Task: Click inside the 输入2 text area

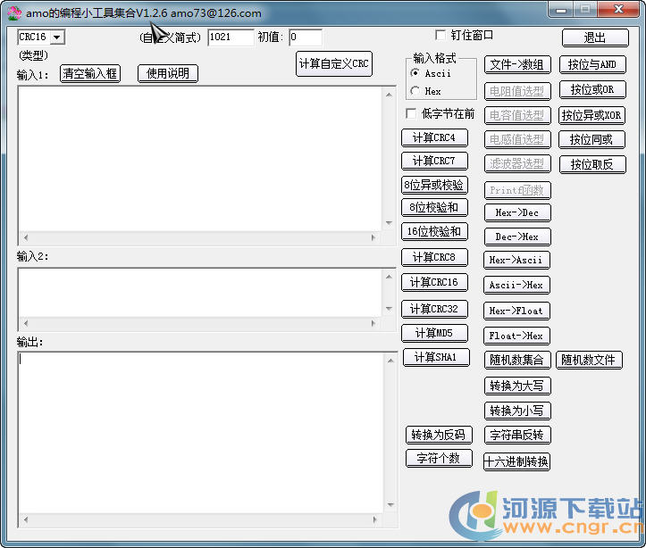Action: coord(201,293)
